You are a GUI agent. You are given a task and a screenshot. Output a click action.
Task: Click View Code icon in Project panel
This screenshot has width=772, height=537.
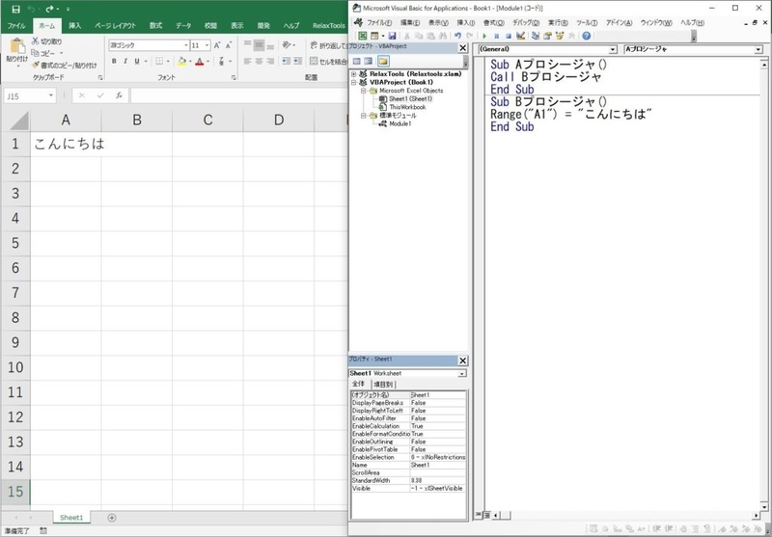pos(356,61)
